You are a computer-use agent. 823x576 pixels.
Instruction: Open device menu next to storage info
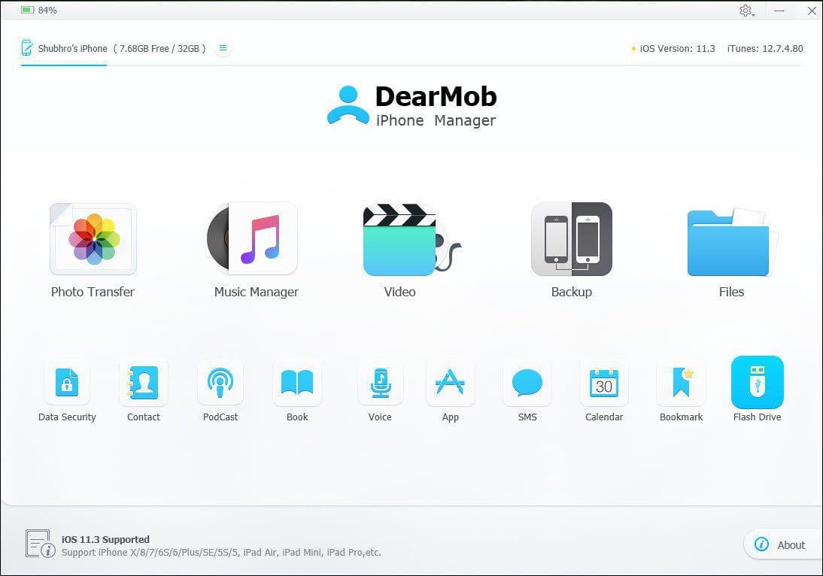223,48
